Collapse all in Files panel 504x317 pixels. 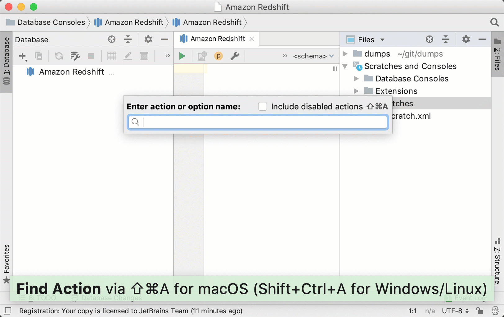[446, 39]
